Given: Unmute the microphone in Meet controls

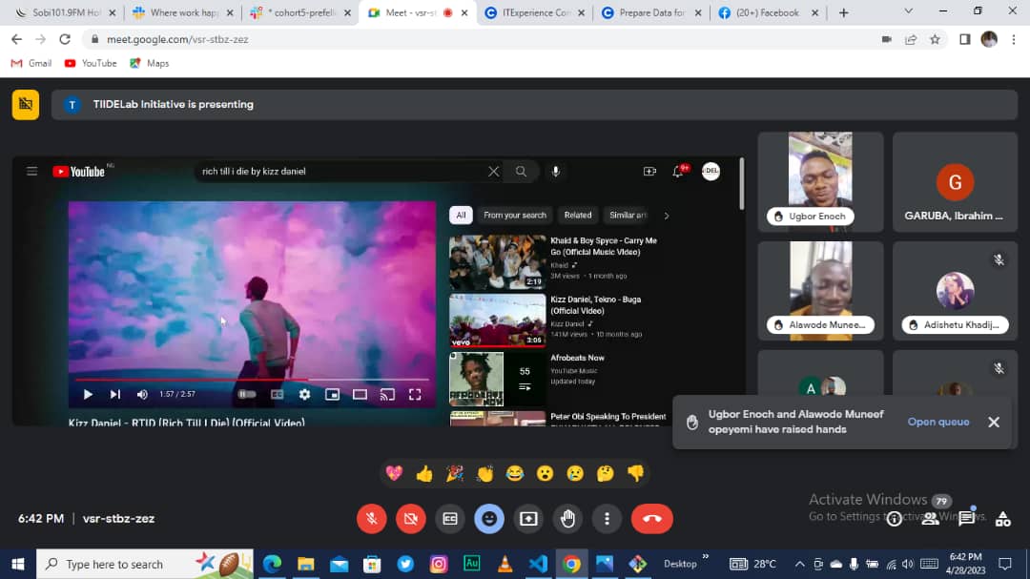Looking at the screenshot, I should tap(372, 519).
